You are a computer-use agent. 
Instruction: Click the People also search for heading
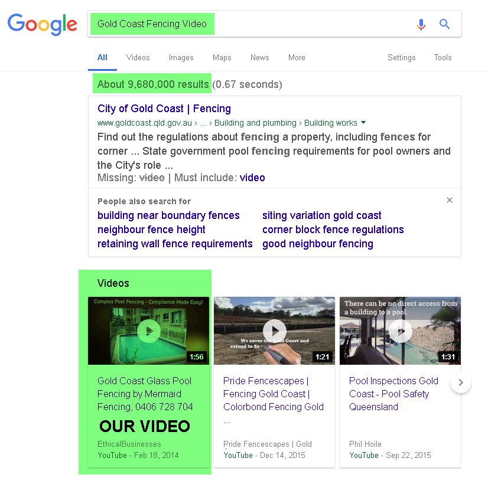click(144, 201)
